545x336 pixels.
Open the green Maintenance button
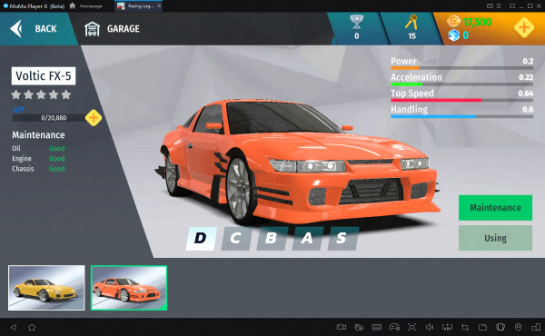pyautogui.click(x=495, y=208)
